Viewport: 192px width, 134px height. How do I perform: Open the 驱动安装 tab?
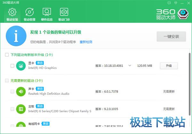click(12, 15)
